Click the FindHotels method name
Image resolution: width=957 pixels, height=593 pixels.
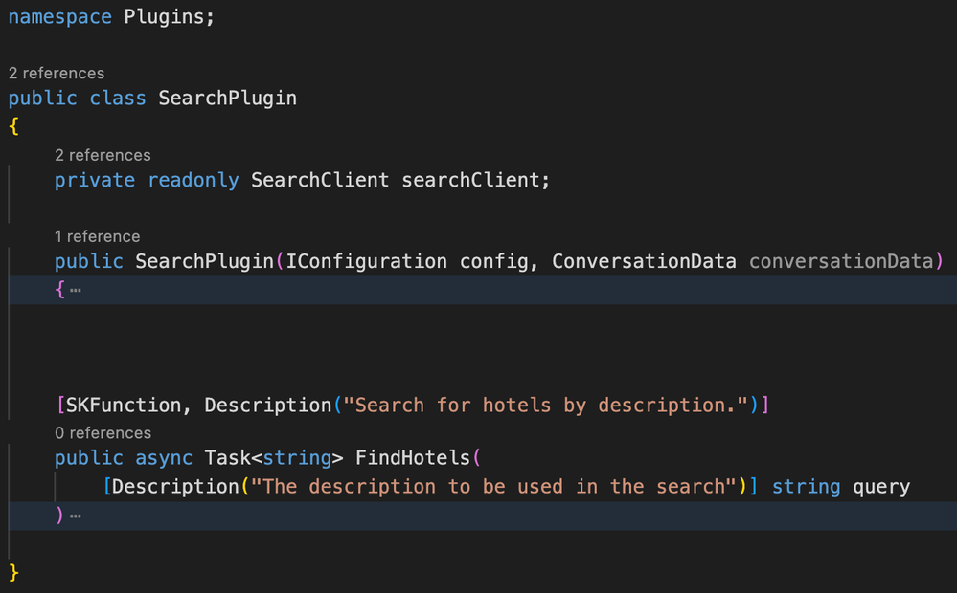[x=413, y=457]
